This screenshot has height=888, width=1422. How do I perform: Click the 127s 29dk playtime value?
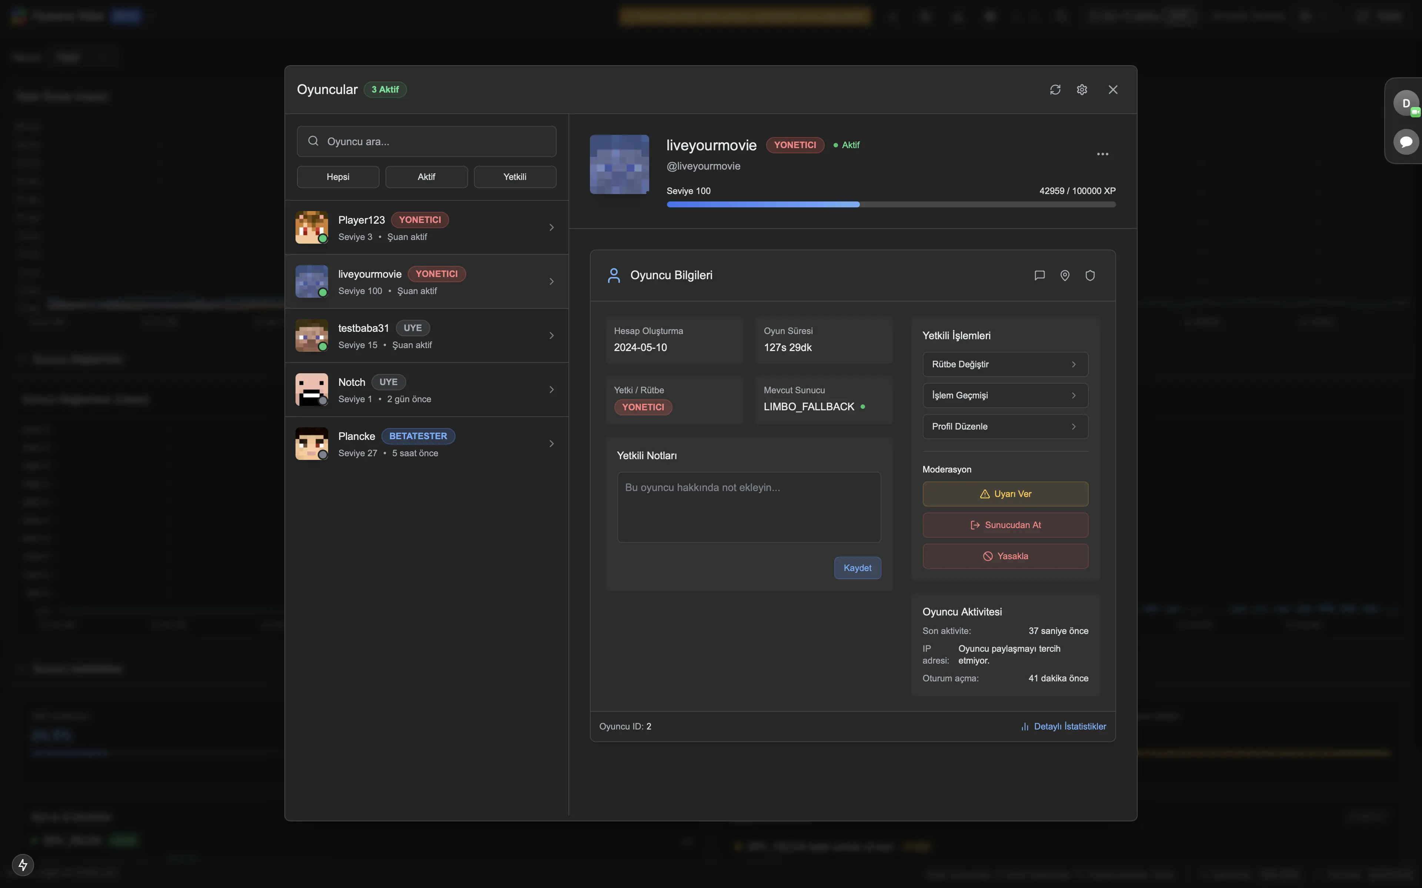pyautogui.click(x=787, y=347)
